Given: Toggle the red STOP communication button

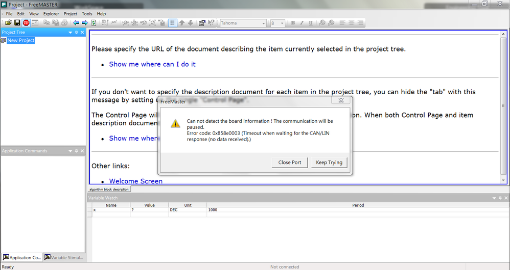Looking at the screenshot, I should (26, 23).
